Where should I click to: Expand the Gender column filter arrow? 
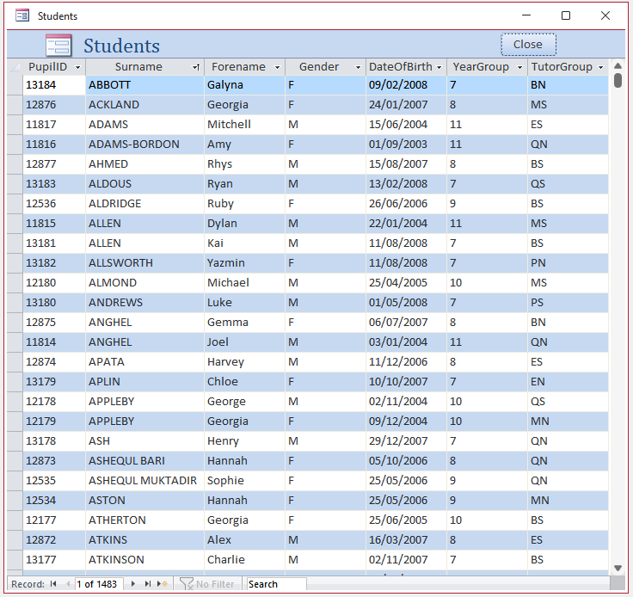(358, 67)
